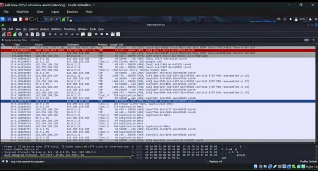Sort packets by the Length column header
Screen dimensions: 318x171
coord(114,45)
